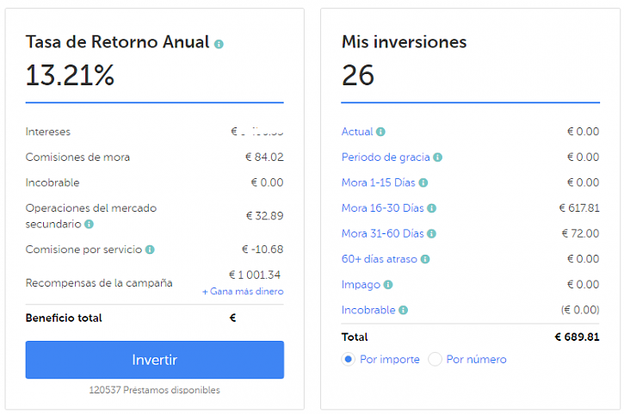This screenshot has height=414, width=624.
Task: Select the Por importe radio button
Action: click(349, 360)
